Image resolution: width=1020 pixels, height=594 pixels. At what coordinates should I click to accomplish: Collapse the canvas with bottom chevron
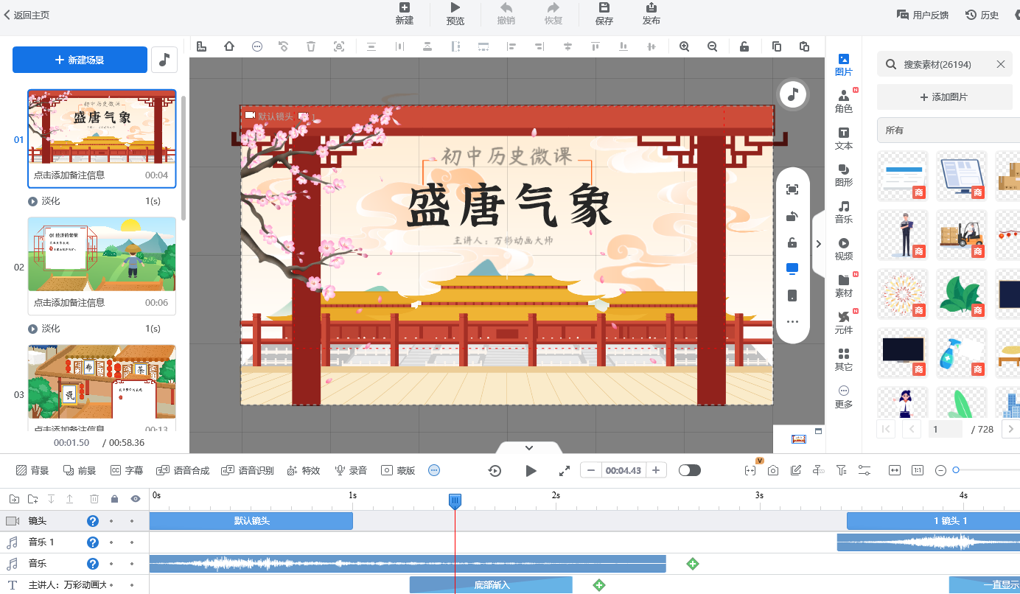(528, 448)
